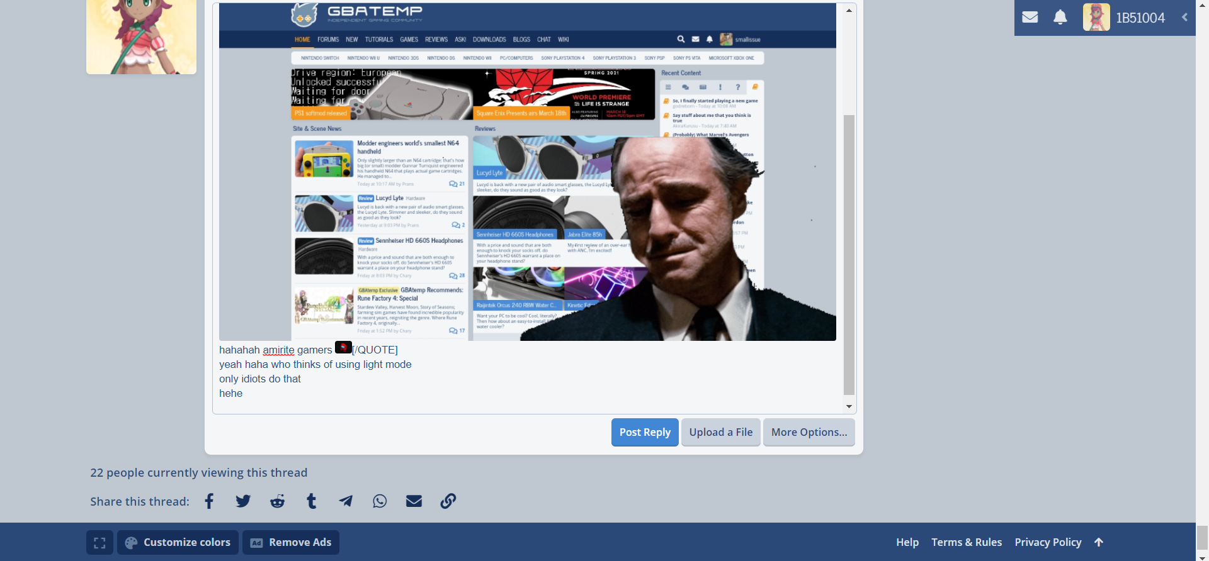Image resolution: width=1209 pixels, height=561 pixels.
Task: Open the inbox envelope icon
Action: coord(1030,17)
